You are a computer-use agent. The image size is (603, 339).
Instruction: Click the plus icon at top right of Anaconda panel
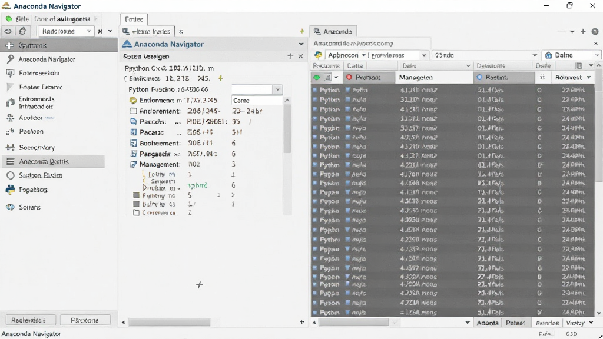click(x=583, y=32)
